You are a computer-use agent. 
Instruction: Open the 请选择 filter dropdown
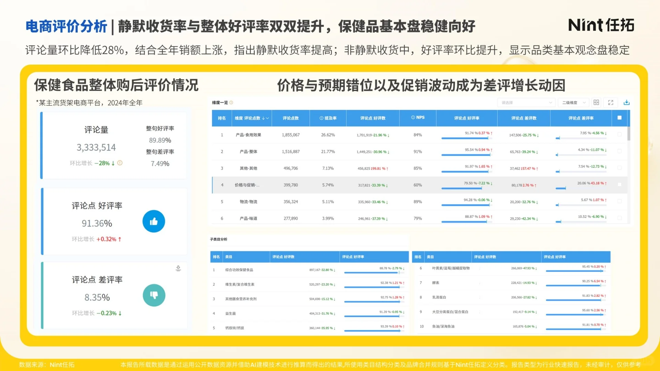pyautogui.click(x=526, y=102)
